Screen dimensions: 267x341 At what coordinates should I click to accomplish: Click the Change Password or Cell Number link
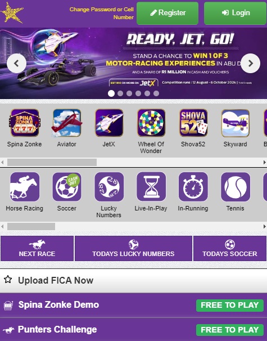[x=101, y=14]
